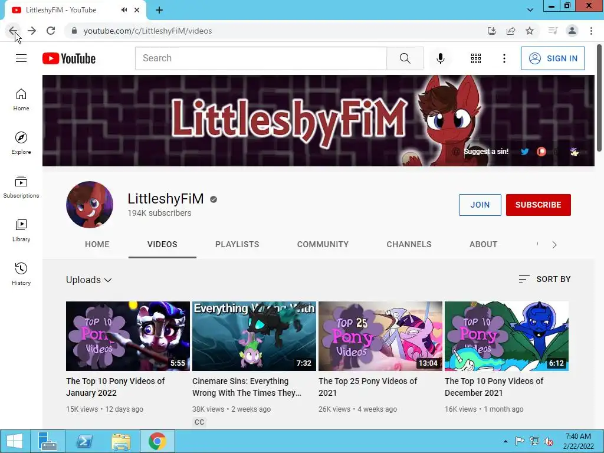This screenshot has height=453, width=604.
Task: Click the page vertical scrollbar
Action: pyautogui.click(x=599, y=99)
